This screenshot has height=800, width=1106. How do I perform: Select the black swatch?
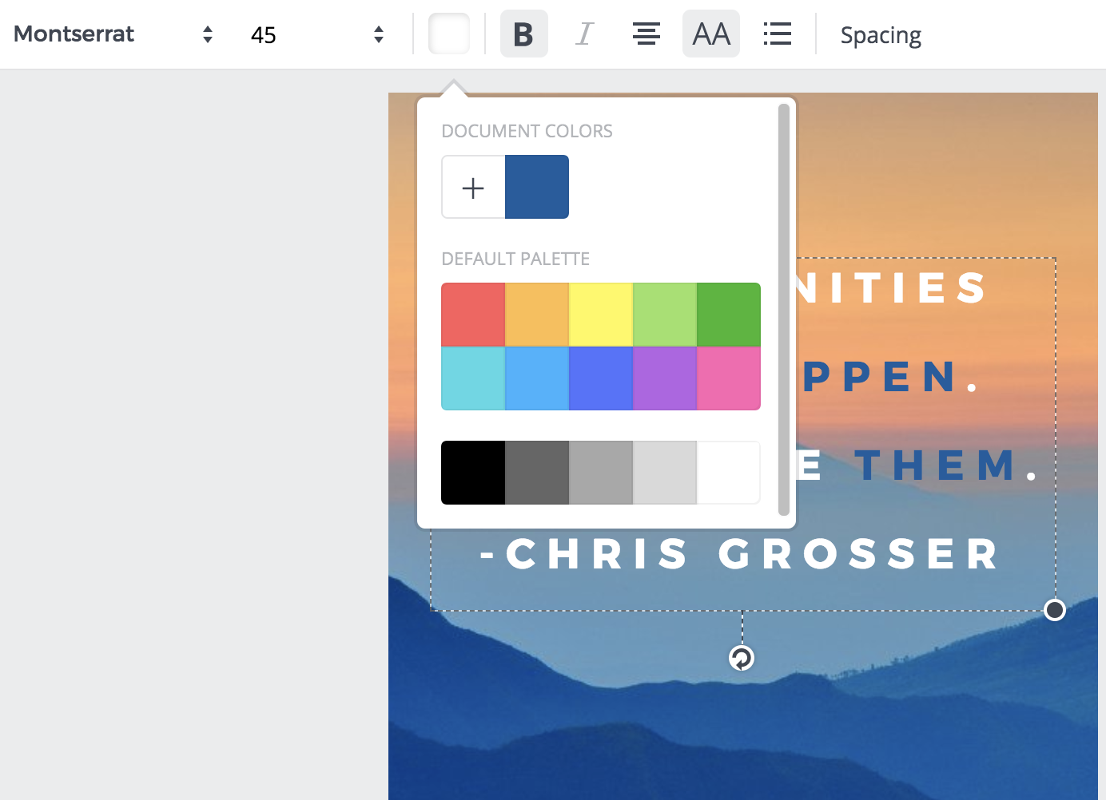click(473, 473)
